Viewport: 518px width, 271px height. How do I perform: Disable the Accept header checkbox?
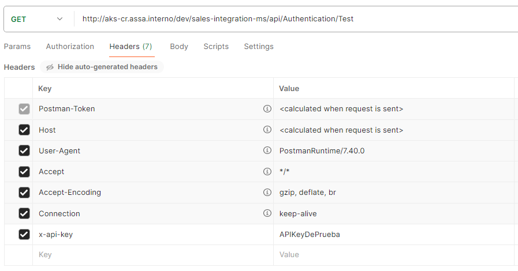[x=24, y=172]
